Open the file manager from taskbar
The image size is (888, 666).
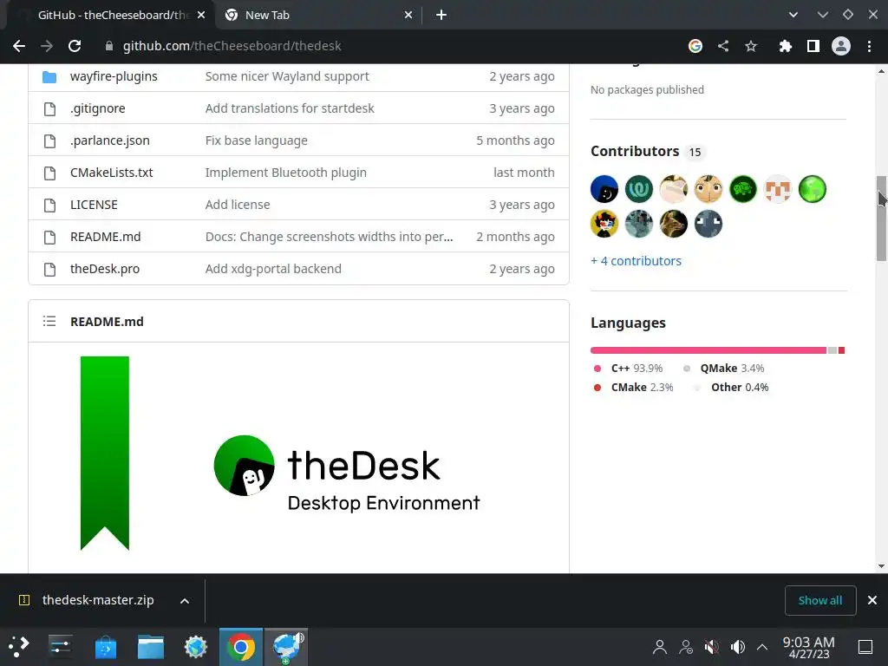point(151,647)
